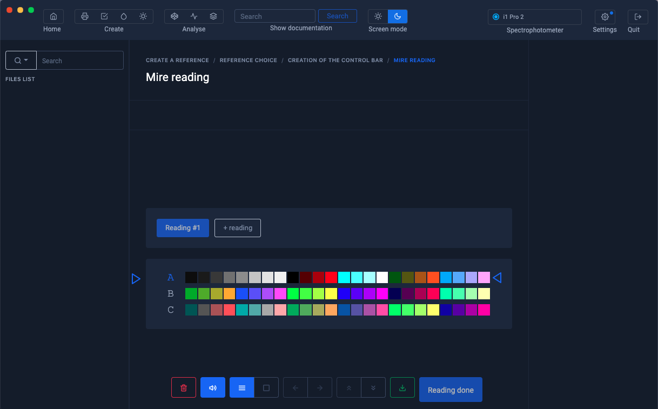Image resolution: width=658 pixels, height=409 pixels.
Task: Pick the orange patch in row B
Action: coord(229,294)
